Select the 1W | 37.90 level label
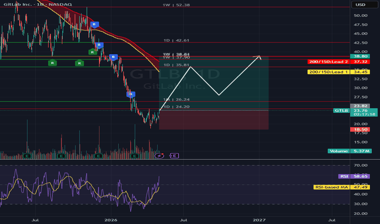 (176, 58)
